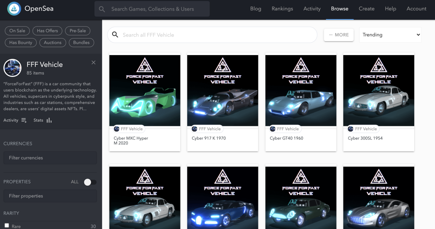The height and width of the screenshot is (229, 435).
Task: Click the search magnifier icon in the top bar
Action: (102, 9)
